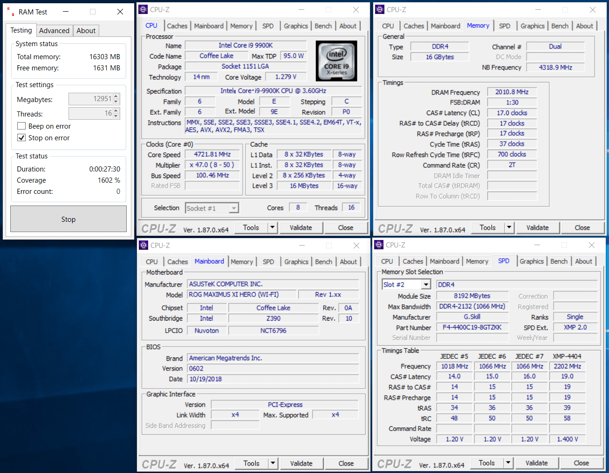Click the NB Frequency value 4318.9 MHz
Viewport: 609px width, 473px height.
[555, 67]
